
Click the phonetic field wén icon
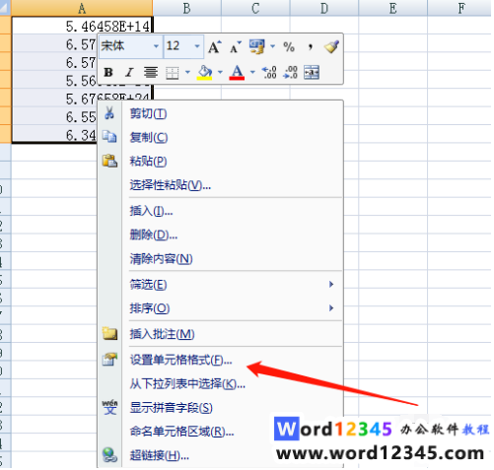coord(109,407)
